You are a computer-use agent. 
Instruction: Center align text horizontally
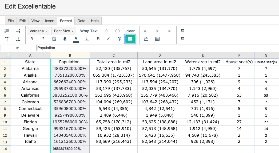pos(157,31)
